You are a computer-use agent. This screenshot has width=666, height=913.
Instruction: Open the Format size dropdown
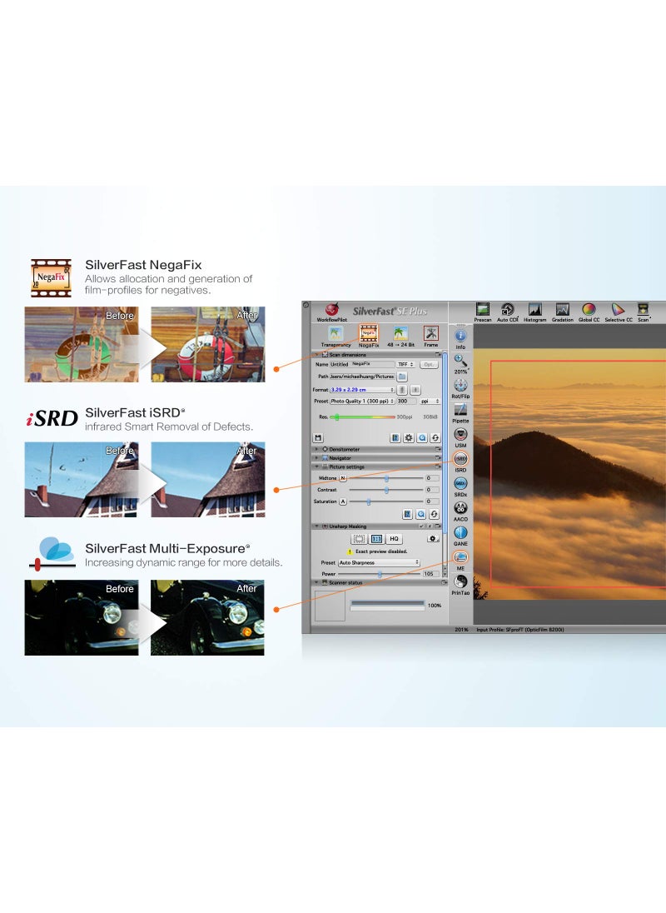click(x=362, y=390)
